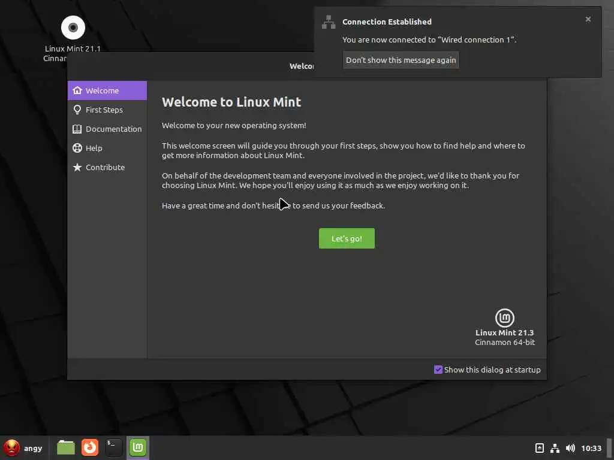Screen dimensions: 614x460
Task: Click the Welcome Screen taskbar button
Action: (x=138, y=447)
